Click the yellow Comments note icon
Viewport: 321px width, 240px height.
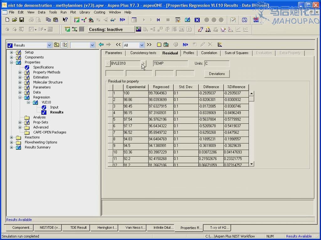tap(159, 44)
